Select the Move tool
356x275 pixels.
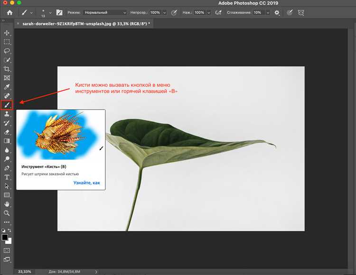pos(7,33)
